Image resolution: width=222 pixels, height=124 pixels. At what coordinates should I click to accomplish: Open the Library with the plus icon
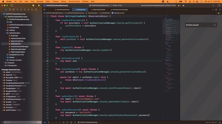213,6
